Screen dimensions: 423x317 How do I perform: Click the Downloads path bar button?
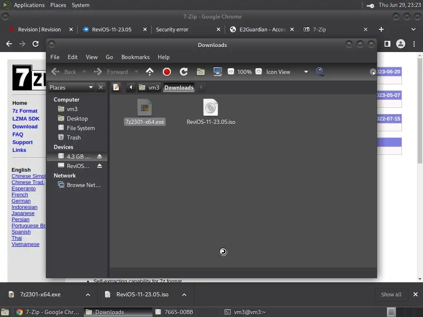tap(179, 88)
